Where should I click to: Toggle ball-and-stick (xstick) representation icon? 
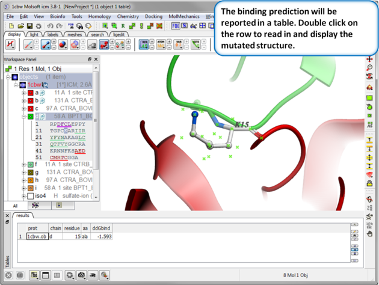[x=45, y=44]
